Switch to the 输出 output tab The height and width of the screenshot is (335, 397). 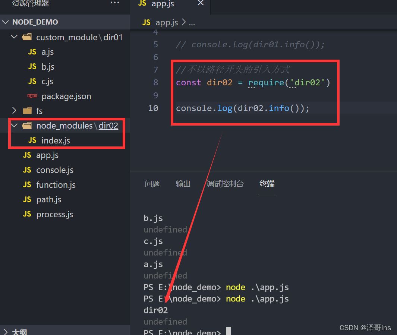[183, 184]
